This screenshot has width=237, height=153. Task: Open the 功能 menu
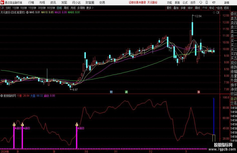(170, 3)
